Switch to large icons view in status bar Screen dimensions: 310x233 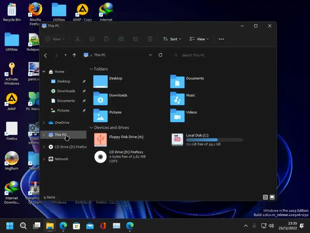[272, 197]
